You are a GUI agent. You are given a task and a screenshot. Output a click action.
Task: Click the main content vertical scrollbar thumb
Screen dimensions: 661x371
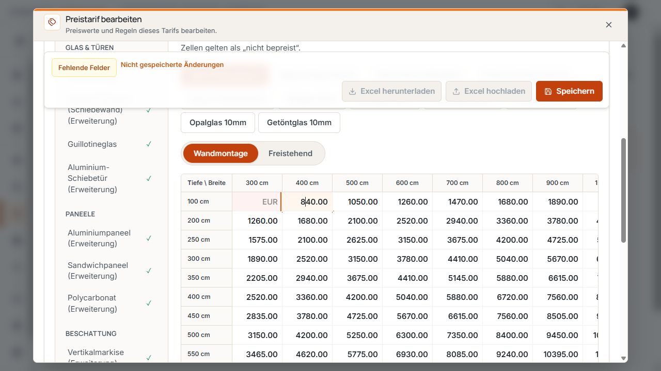[x=623, y=190]
